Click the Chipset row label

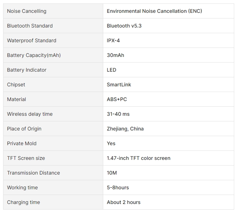point(16,84)
